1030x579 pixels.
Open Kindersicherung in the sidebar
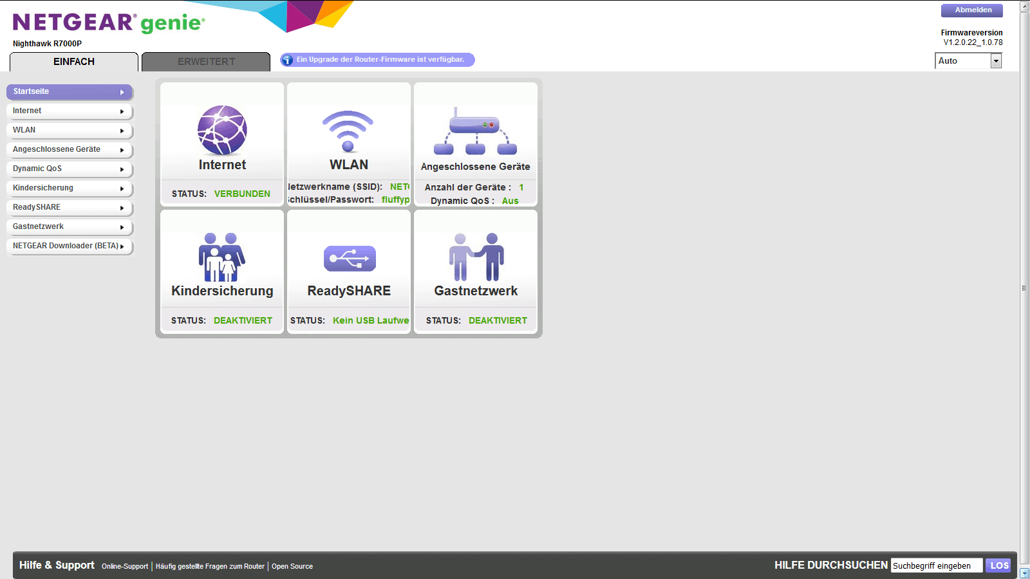tap(70, 188)
